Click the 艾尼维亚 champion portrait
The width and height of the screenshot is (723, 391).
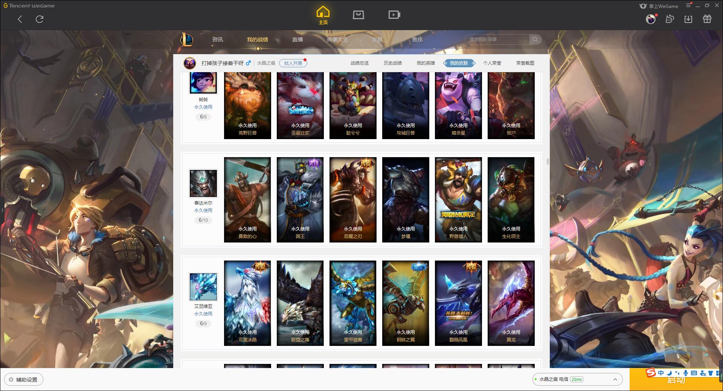[x=203, y=286]
